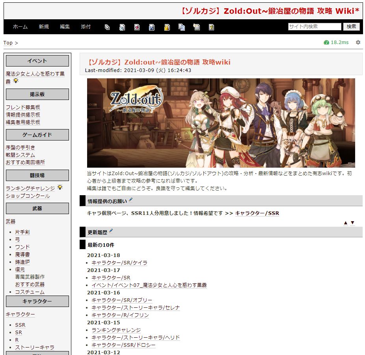Click the pencil icon beside 情報提供のお願い
This screenshot has height=355, width=365.
tap(130, 200)
